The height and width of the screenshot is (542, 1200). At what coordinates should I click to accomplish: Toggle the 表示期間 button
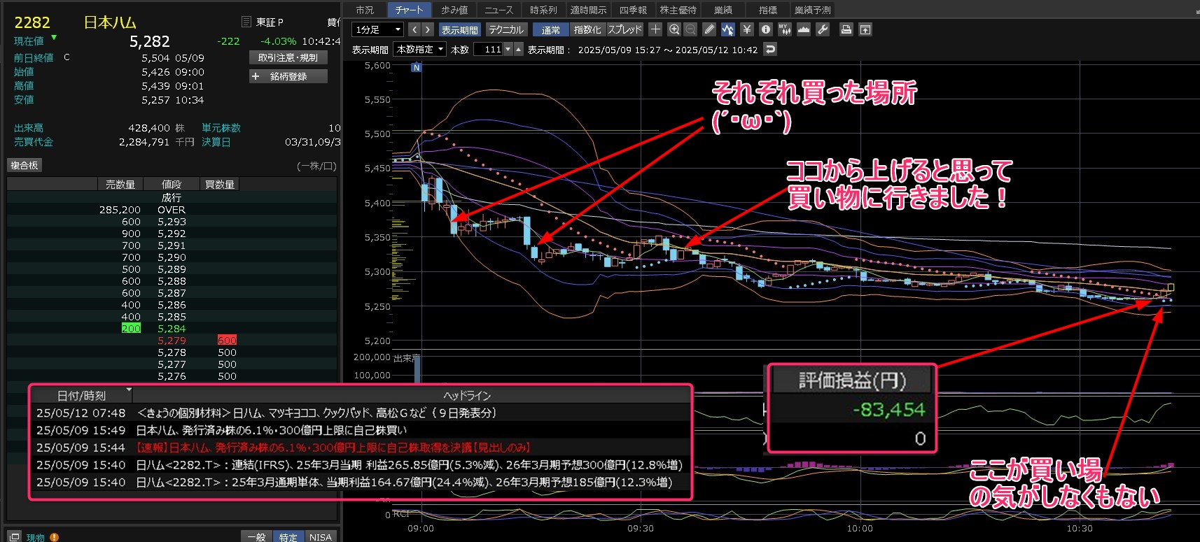[460, 29]
